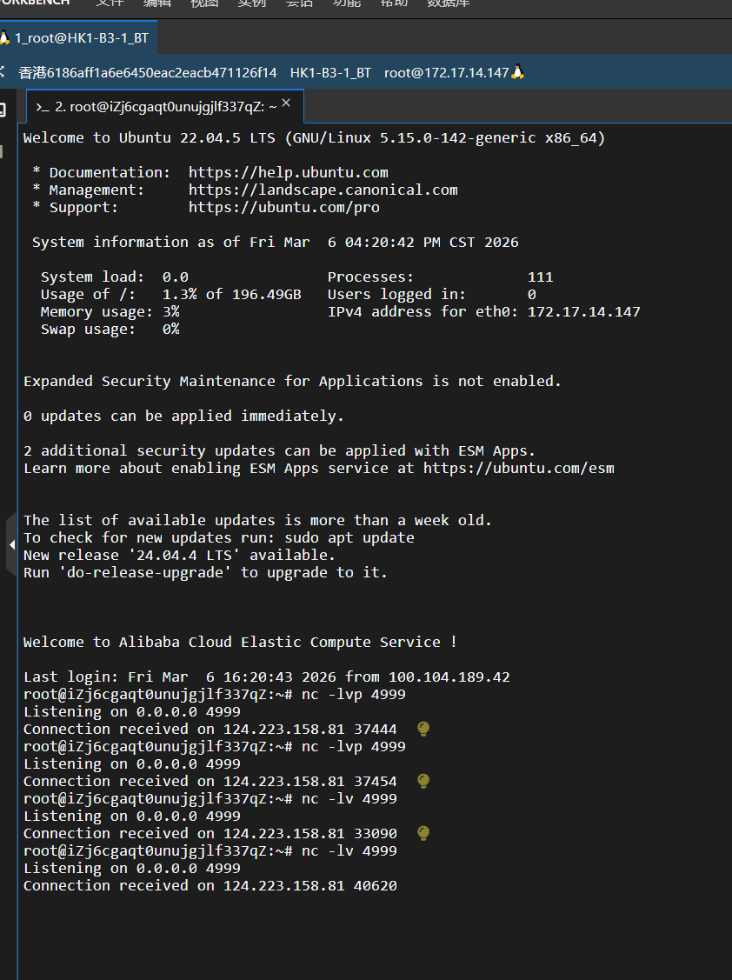Viewport: 732px width, 980px height.
Task: Follow the ubuntu.com/pro support link
Action: tap(283, 207)
